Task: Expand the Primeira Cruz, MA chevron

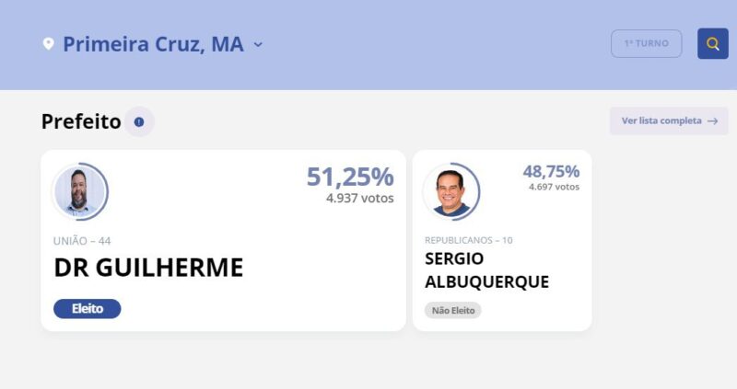Action: (258, 44)
